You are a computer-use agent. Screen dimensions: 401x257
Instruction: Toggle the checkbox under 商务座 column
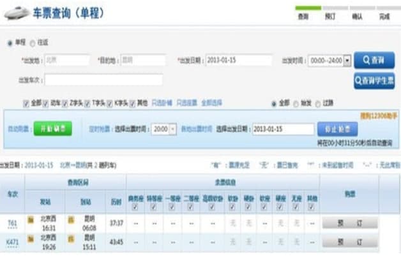135,207
